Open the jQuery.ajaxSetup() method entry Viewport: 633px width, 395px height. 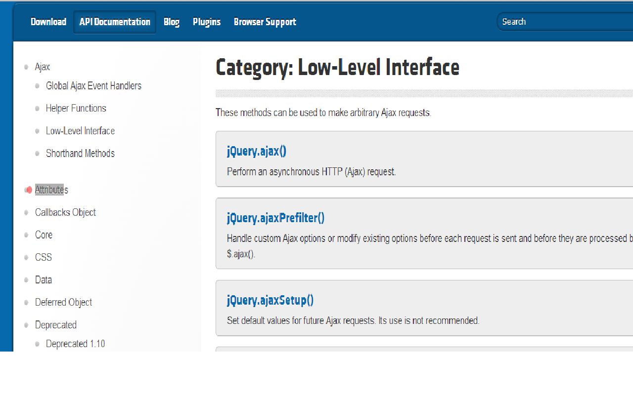pos(271,300)
